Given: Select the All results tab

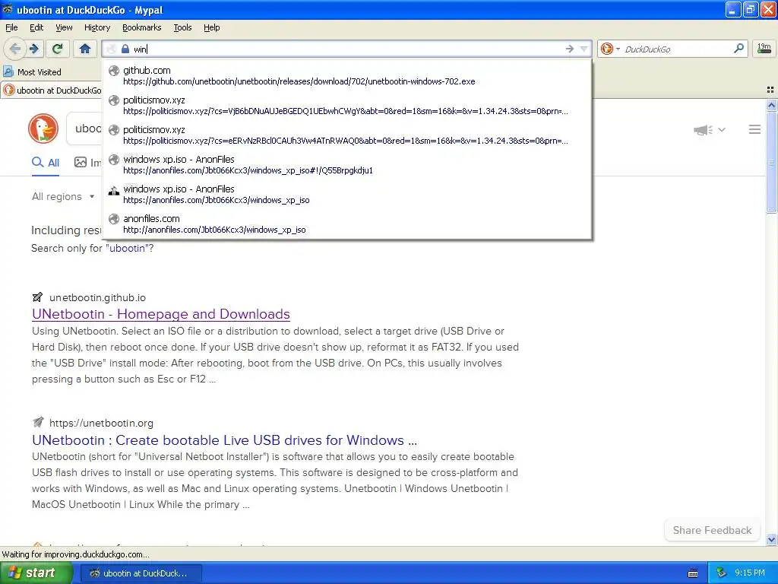Looking at the screenshot, I should 46,163.
